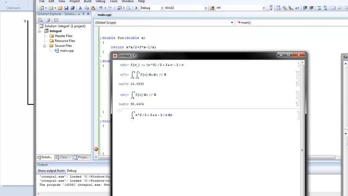Click the x^2/2+3*x-1/x integral input cell
Viewport: 348px width, 196px height.
click(x=152, y=115)
